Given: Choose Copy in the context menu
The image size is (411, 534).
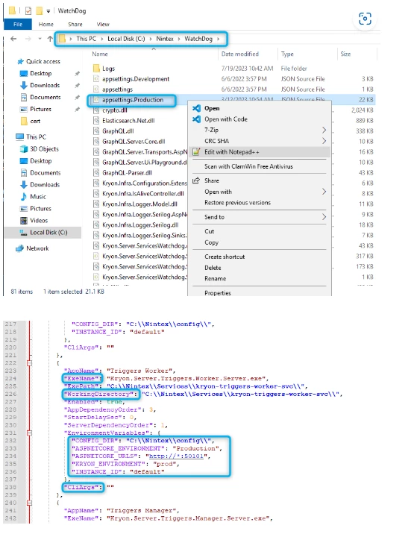Looking at the screenshot, I should (x=211, y=242).
